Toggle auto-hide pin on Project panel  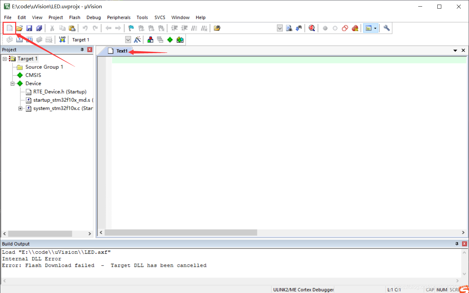[x=82, y=50]
